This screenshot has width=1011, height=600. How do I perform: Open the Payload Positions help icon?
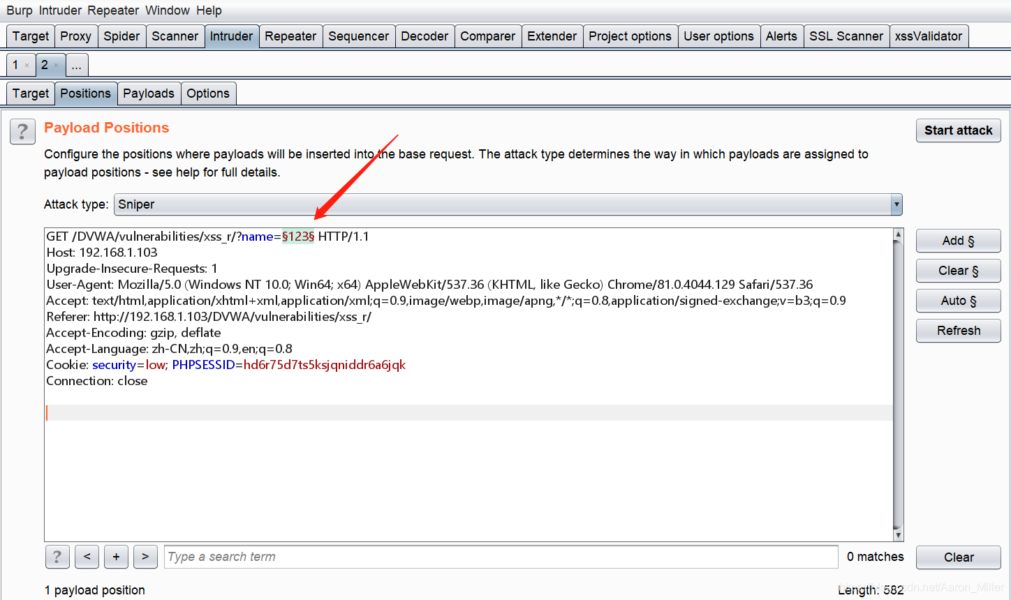tap(22, 131)
